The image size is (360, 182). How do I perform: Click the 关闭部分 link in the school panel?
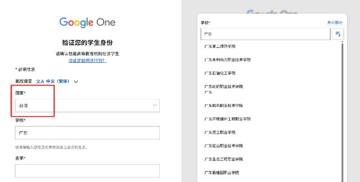[x=334, y=22]
